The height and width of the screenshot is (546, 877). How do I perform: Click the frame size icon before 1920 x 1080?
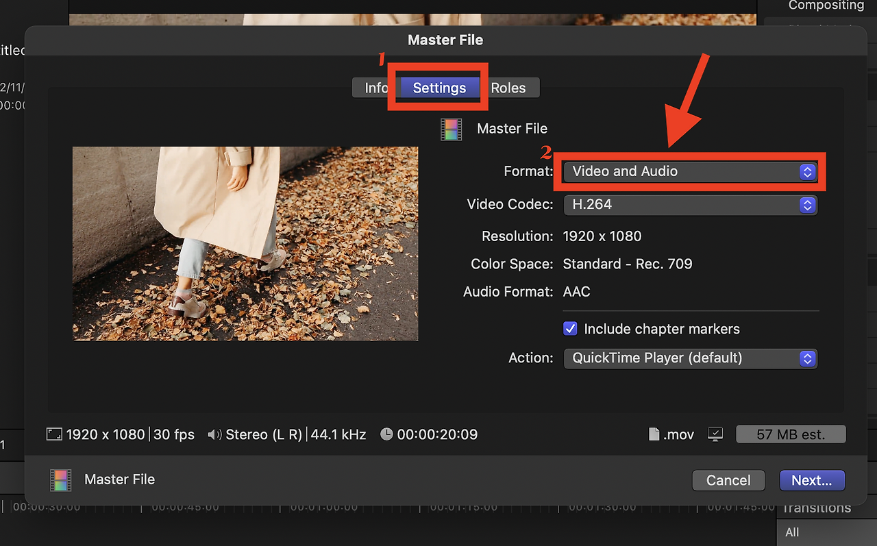[x=53, y=434]
